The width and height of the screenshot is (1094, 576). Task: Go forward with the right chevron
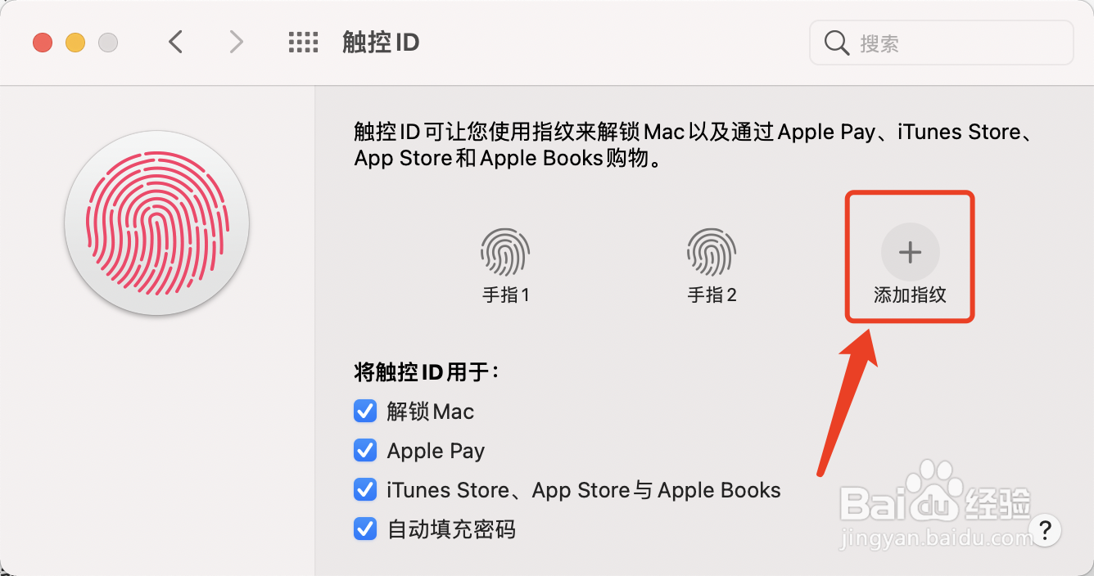pyautogui.click(x=236, y=42)
